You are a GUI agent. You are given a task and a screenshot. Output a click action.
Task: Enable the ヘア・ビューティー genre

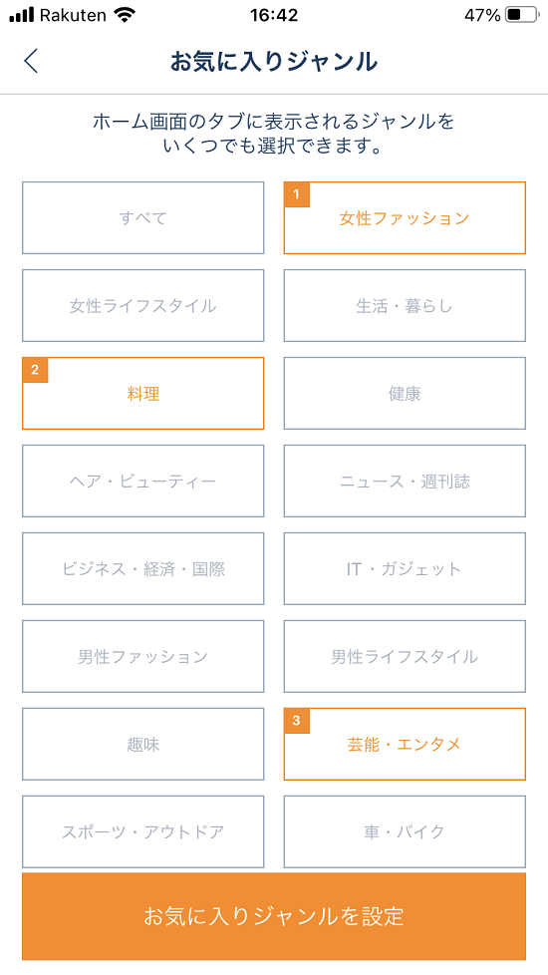pos(142,481)
